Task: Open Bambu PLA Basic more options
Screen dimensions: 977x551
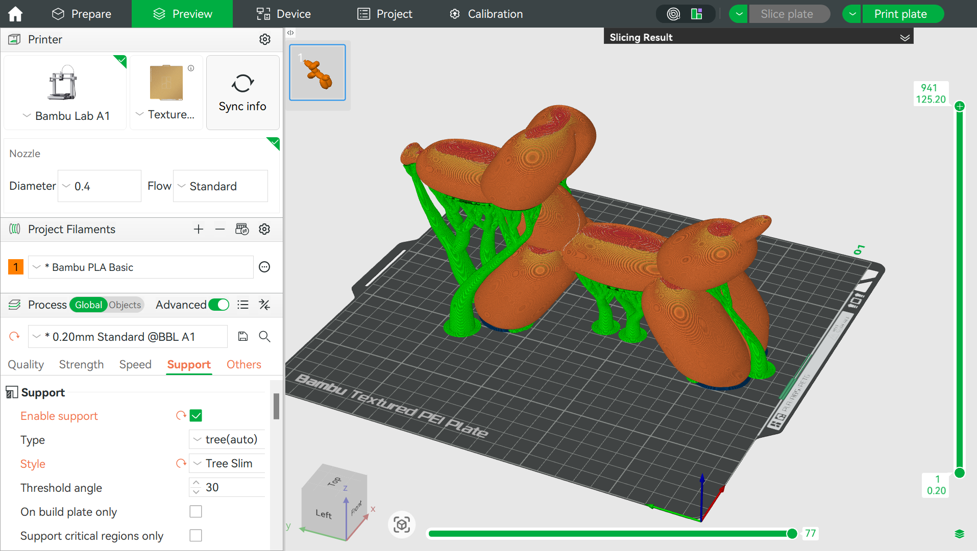Action: tap(264, 267)
